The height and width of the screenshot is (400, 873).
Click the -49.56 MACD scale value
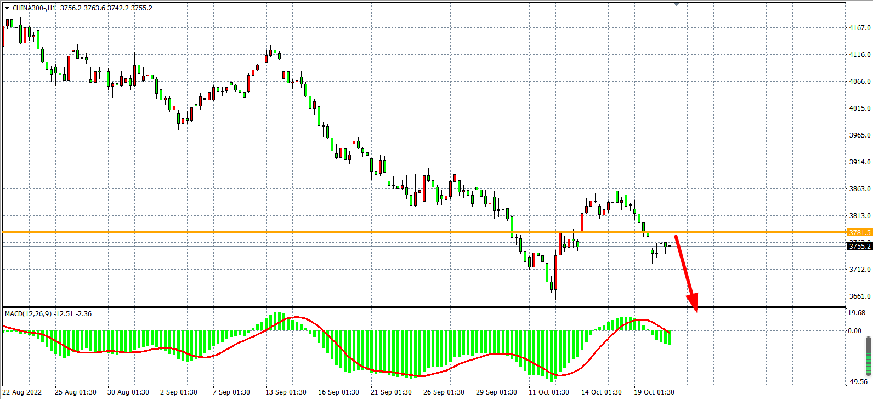point(858,382)
